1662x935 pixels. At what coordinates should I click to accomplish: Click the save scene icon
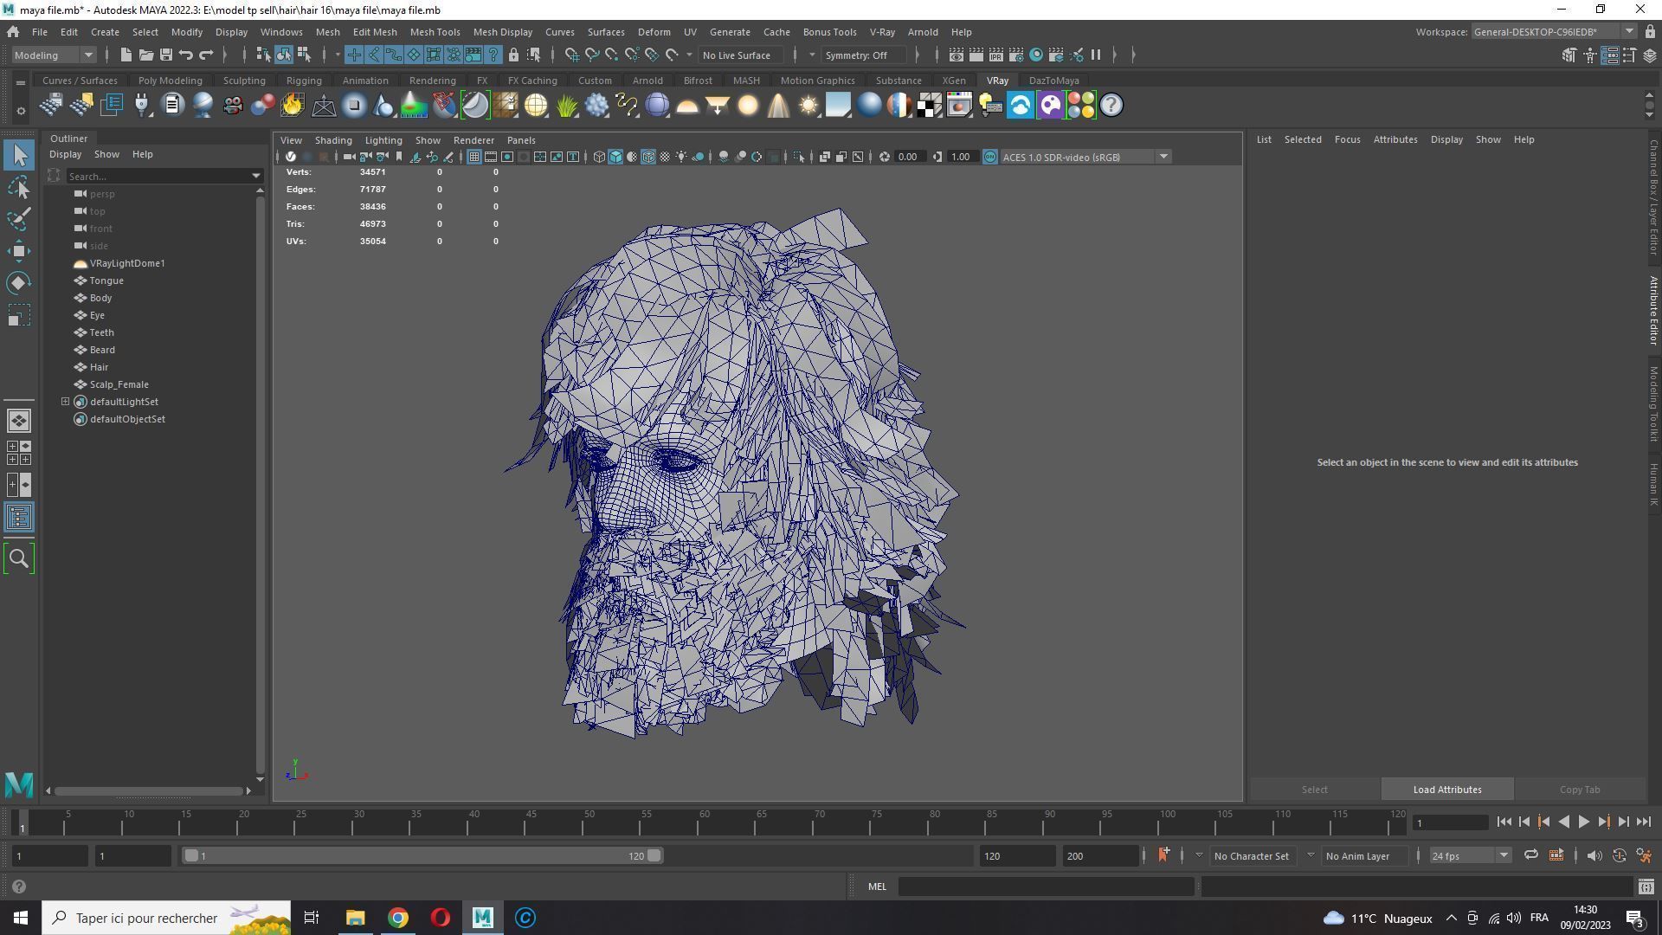165,55
